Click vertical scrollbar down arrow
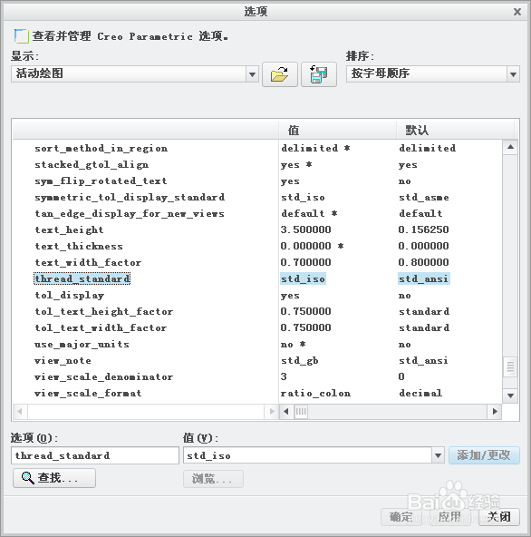 510,395
